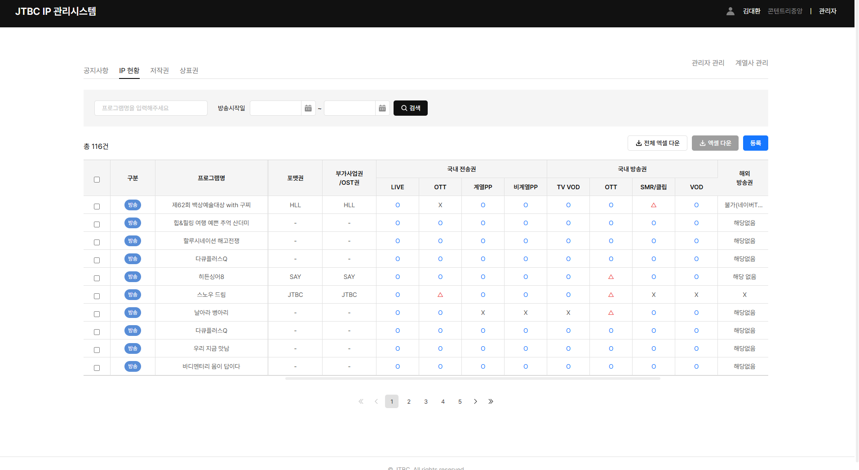Click the red triangle in the 스노우 드림 국내 전송권 OTT cell
Viewport: 859px width, 470px height.
[x=440, y=295]
